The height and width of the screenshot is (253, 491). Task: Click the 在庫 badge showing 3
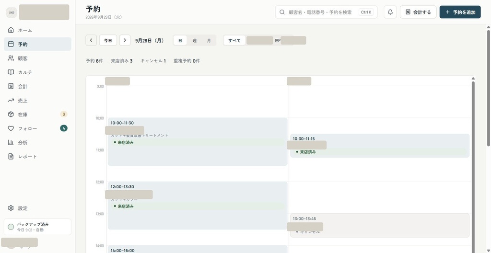click(x=64, y=115)
